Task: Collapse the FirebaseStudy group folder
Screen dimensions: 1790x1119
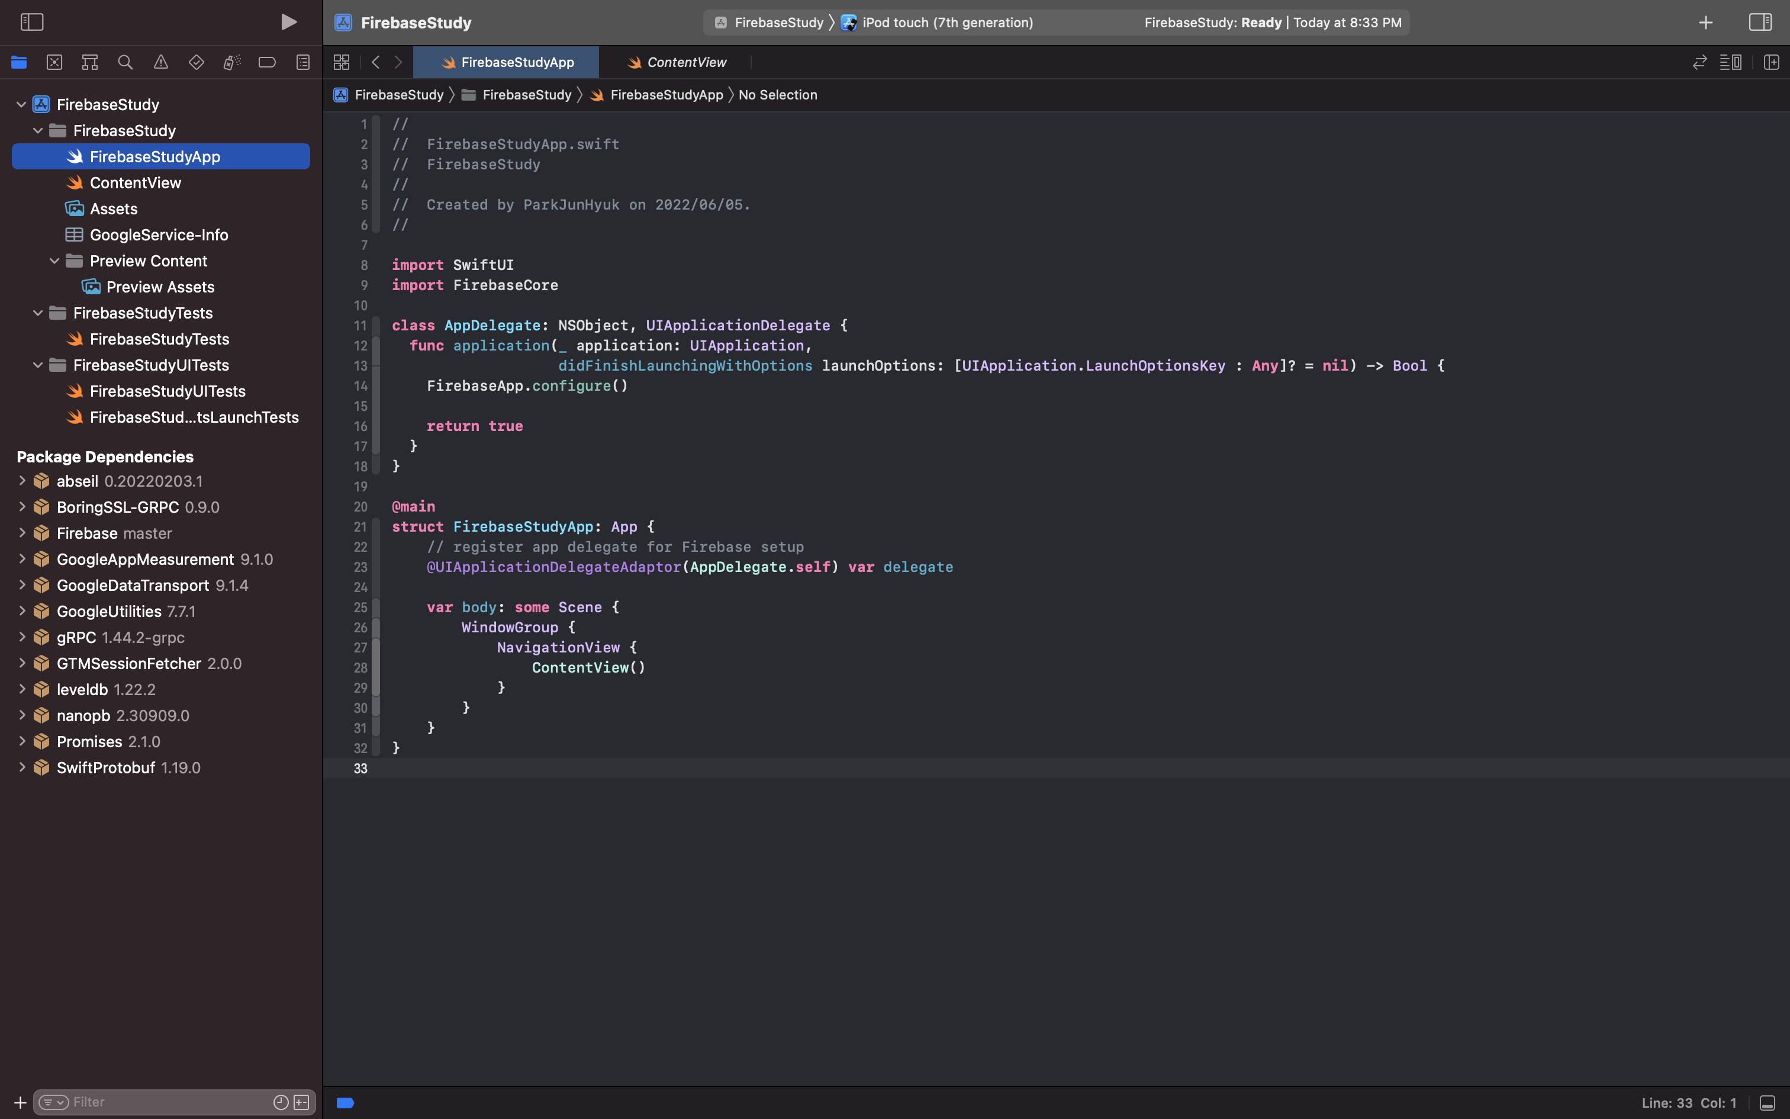Action: pyautogui.click(x=38, y=130)
